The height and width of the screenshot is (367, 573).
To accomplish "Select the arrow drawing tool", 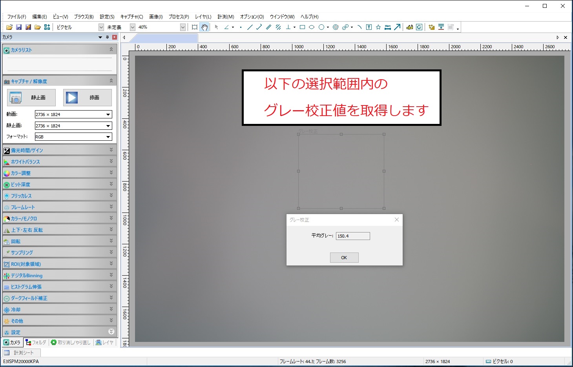I will (397, 27).
